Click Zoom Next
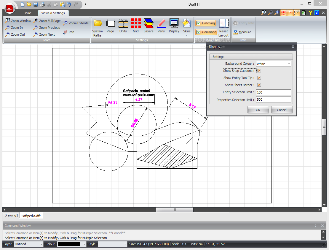Image resolution: width=329 pixels, height=250 pixels. (44, 34)
